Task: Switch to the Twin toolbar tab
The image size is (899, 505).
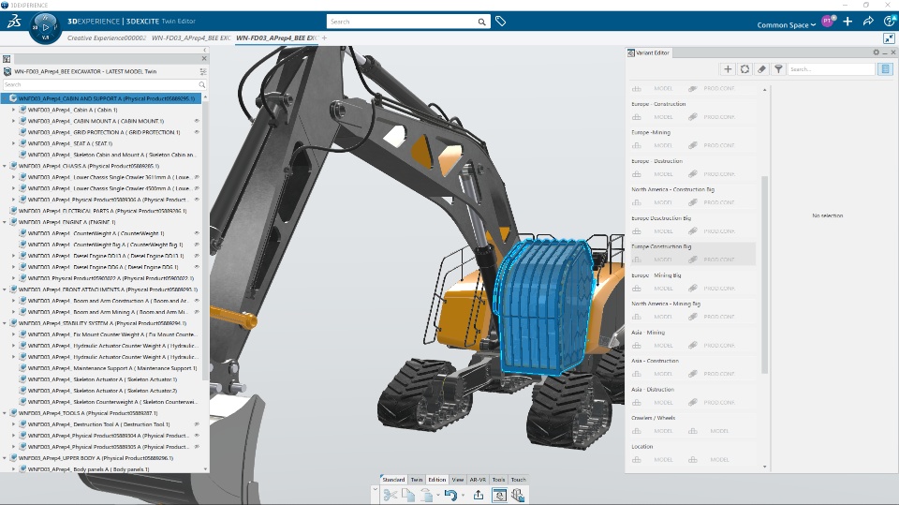Action: 417,480
